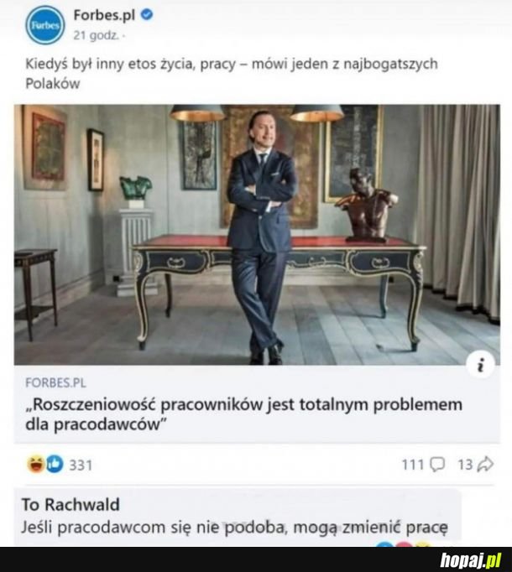Click the Forbes profile avatar
This screenshot has height=572, width=512.
(x=44, y=24)
